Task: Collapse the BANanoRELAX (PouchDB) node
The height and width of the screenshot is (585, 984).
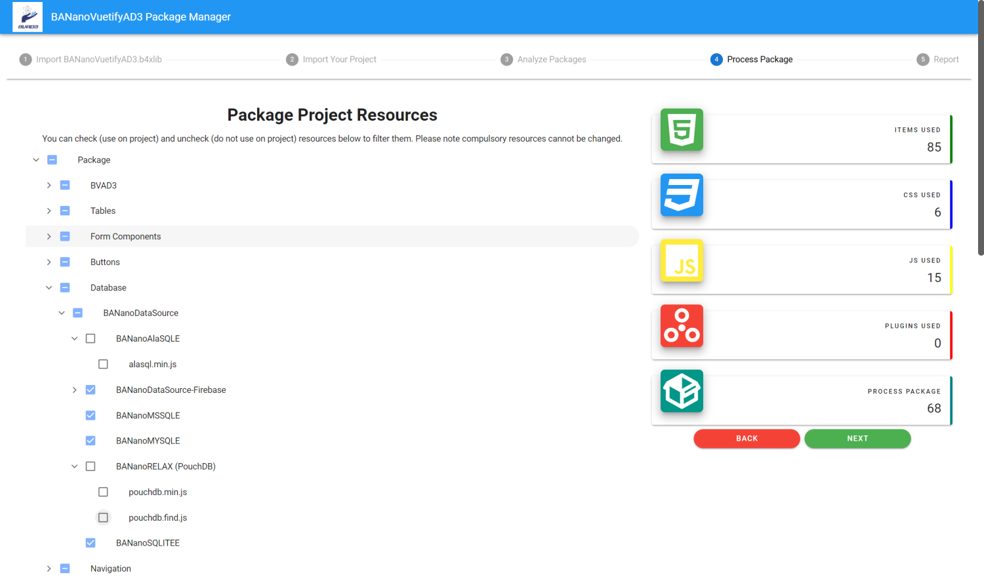Action: pyautogui.click(x=74, y=467)
